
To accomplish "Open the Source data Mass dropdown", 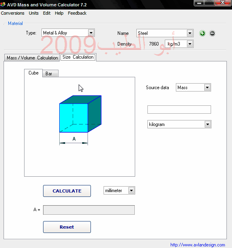I will [207, 88].
